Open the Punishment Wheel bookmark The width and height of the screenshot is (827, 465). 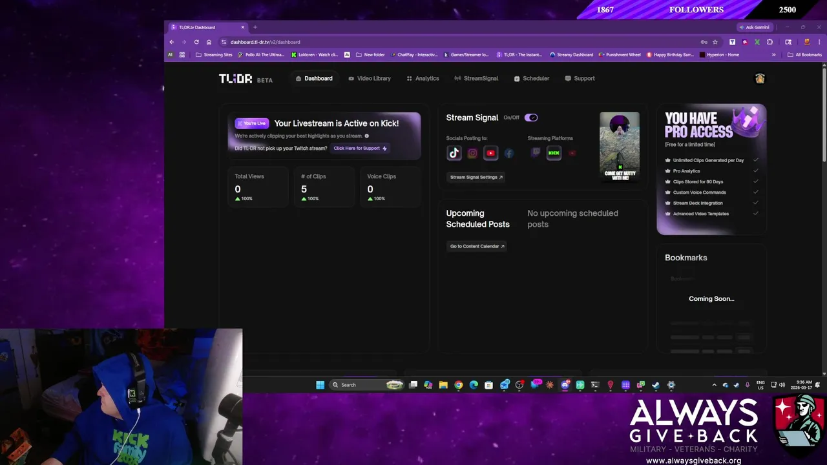(619, 55)
